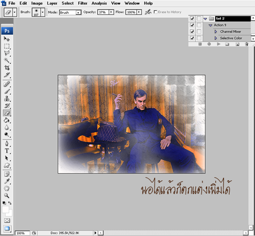Open the Filter menu
The image size is (255, 236).
coord(83,3)
